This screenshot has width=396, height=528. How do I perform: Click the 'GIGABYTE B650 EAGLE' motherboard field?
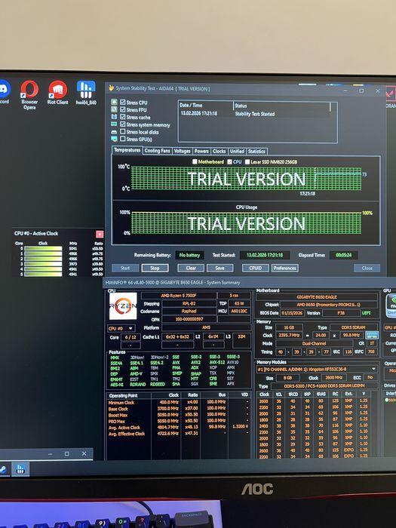[317, 297]
